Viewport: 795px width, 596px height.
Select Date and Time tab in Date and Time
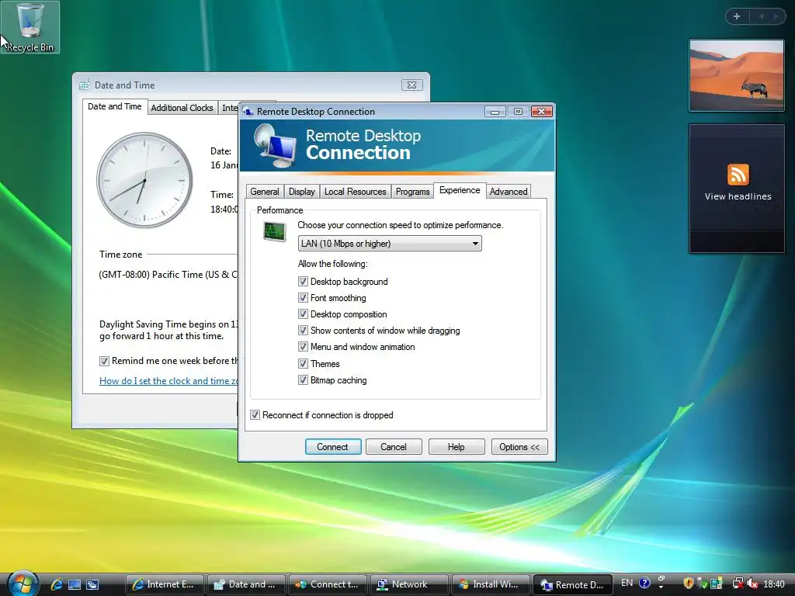115,106
